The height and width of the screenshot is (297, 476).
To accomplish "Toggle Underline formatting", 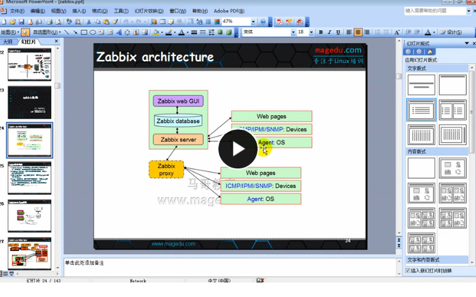I will (x=338, y=32).
